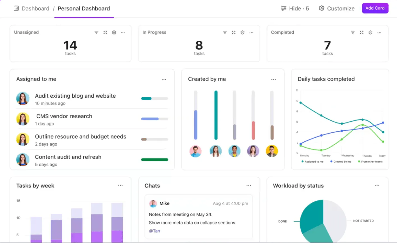Click CMS vendor research progress bar
Image resolution: width=397 pixels, height=243 pixels.
pyautogui.click(x=155, y=119)
